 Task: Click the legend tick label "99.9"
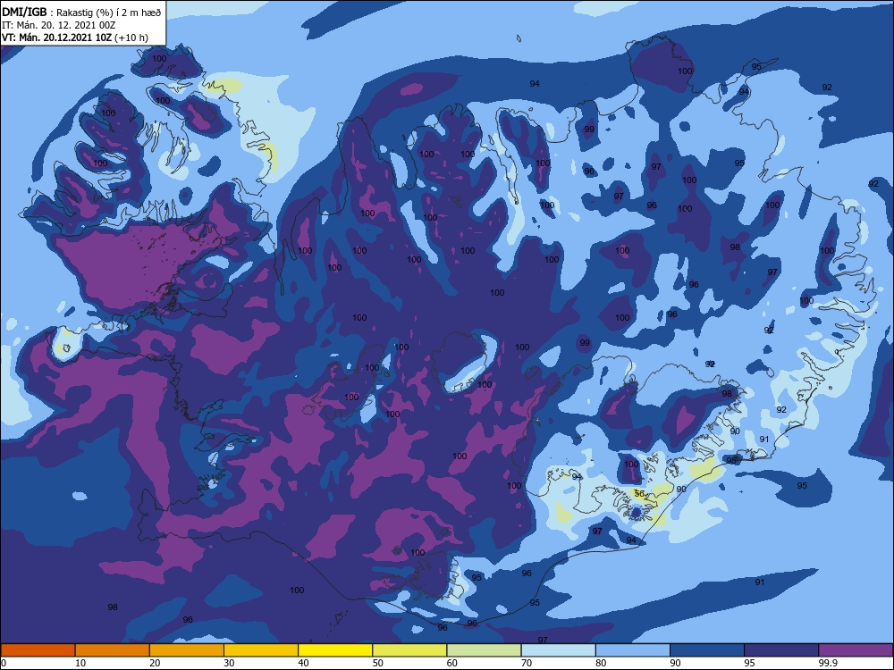829,663
